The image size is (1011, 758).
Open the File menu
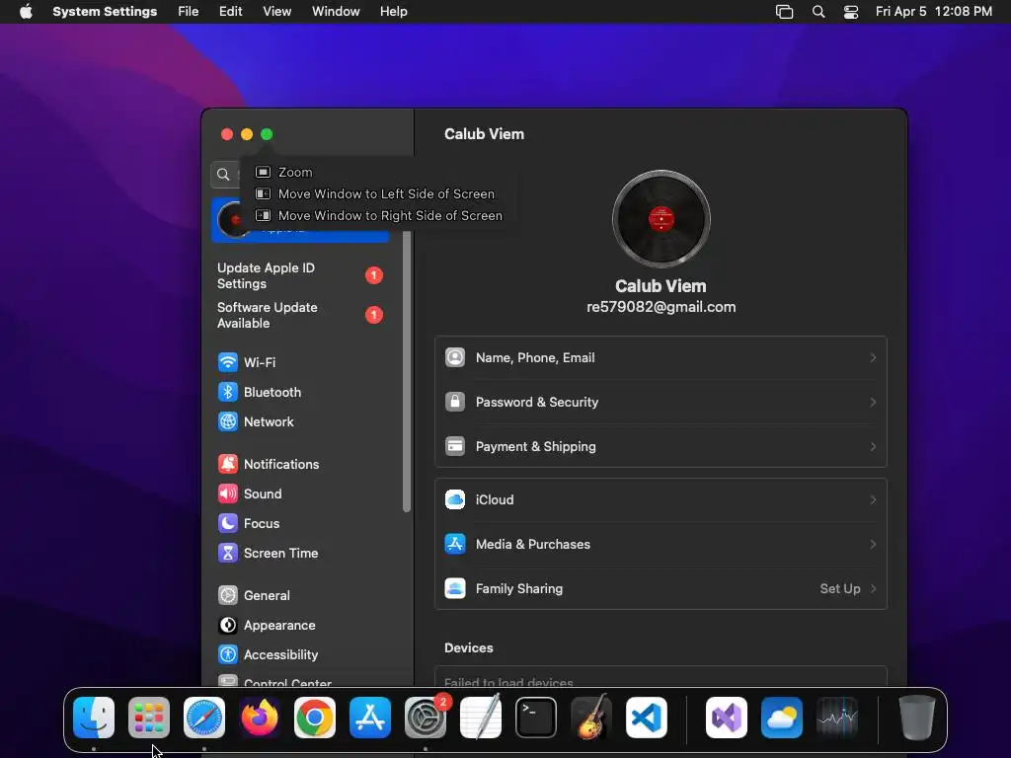coord(189,12)
